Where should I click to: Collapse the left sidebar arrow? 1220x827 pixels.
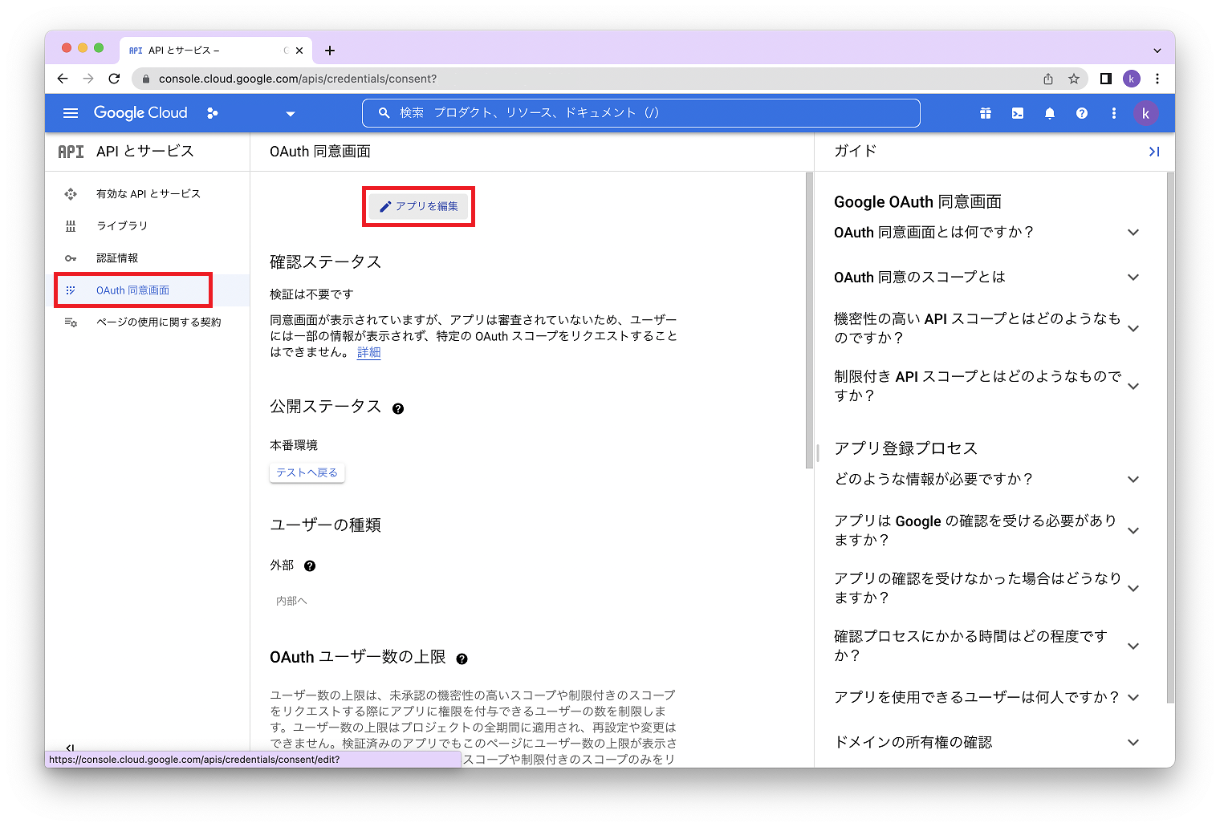click(x=70, y=748)
